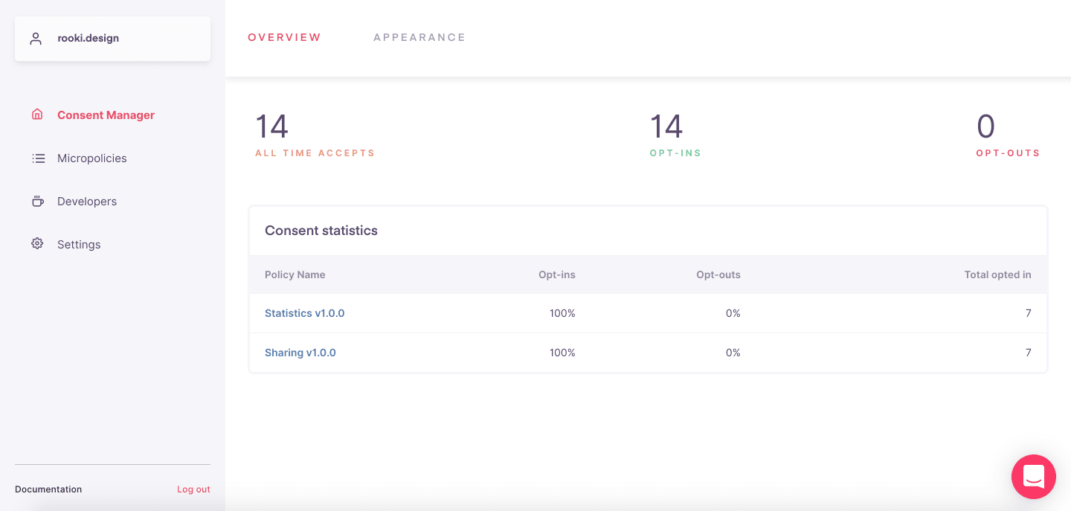Click the home icon for Consent Manager
This screenshot has width=1071, height=511.
click(x=37, y=115)
